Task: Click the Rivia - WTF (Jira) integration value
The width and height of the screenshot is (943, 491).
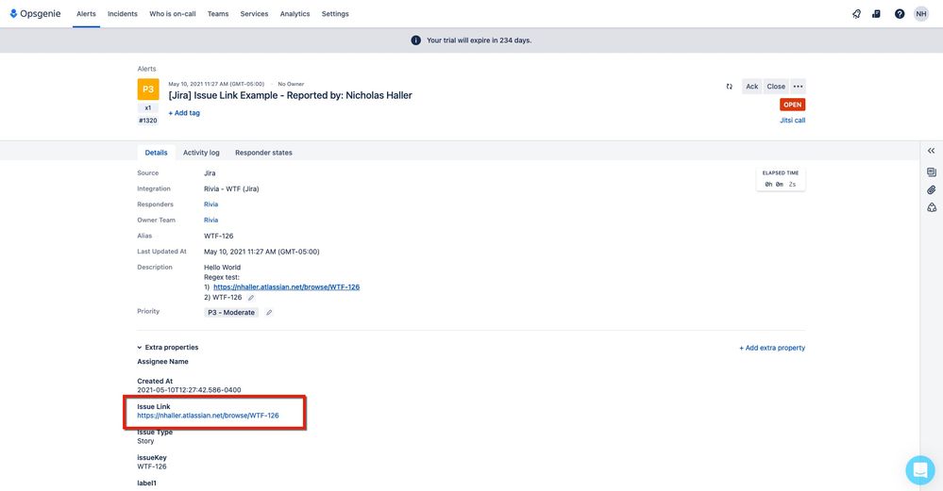Action: click(x=231, y=189)
